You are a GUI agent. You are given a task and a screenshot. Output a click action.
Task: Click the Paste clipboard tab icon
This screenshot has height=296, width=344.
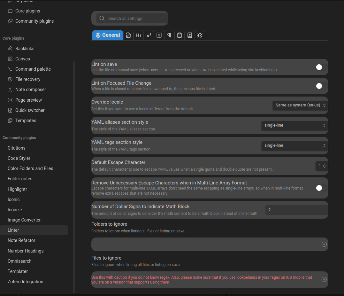click(x=180, y=35)
